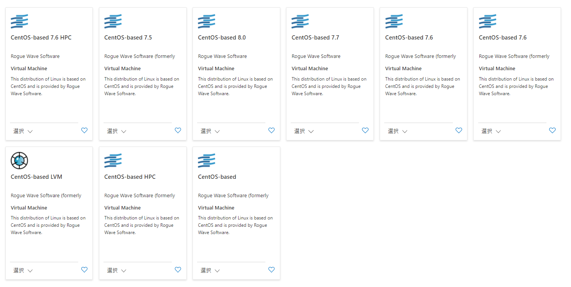571x287 pixels.
Task: Toggle the heart on CentOS-based HPC
Action: click(178, 270)
